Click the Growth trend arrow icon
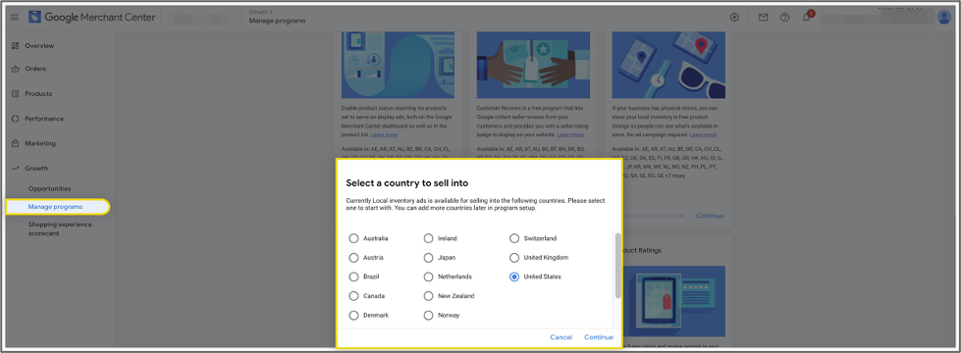The width and height of the screenshot is (961, 353). (x=16, y=169)
